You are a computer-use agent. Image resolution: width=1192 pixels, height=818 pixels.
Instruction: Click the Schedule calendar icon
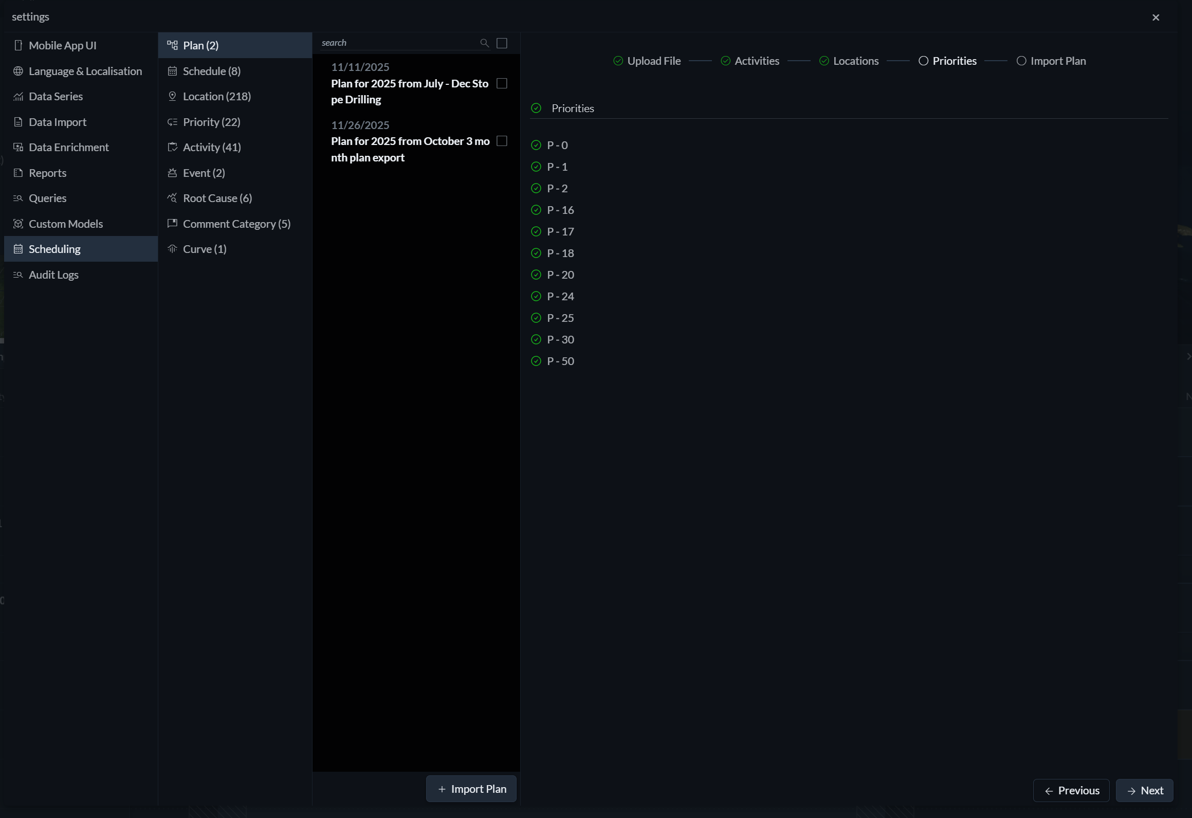click(x=172, y=71)
